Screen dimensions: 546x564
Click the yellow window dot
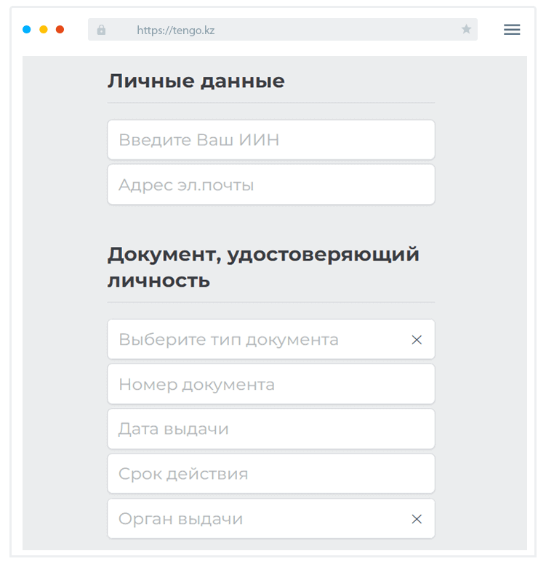click(43, 30)
